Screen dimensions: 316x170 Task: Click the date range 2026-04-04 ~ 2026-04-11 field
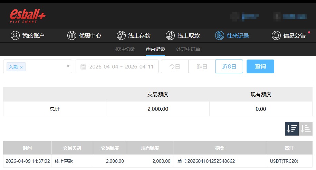[x=117, y=66]
